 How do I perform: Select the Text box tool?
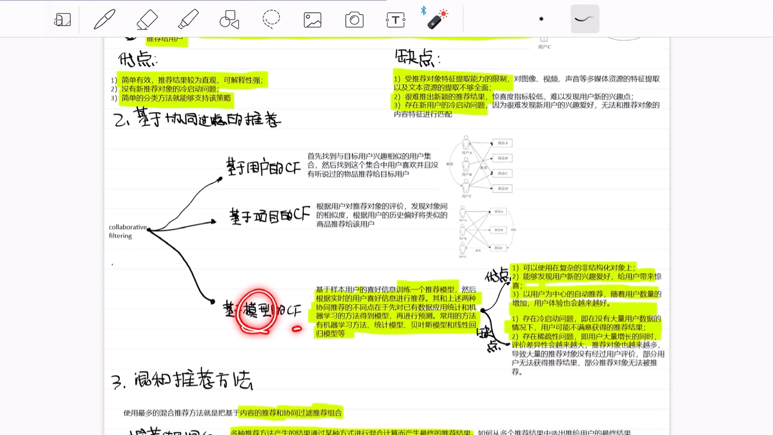click(x=396, y=20)
